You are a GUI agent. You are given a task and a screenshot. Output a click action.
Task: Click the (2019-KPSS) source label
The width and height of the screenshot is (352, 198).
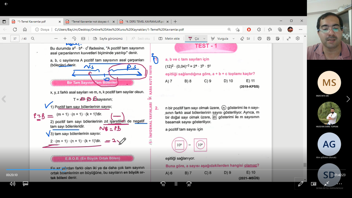point(249,87)
